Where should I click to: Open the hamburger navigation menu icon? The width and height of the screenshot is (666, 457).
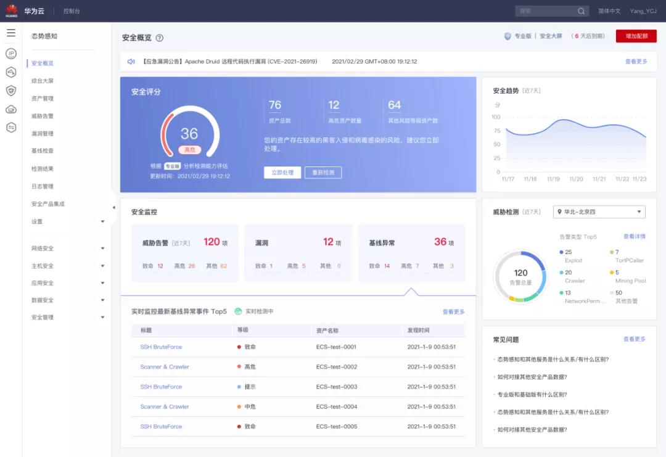10,33
